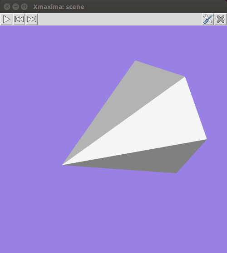Image resolution: width=227 pixels, height=253 pixels.
Task: Click the edge between white and light gray faces
Action: [123, 121]
